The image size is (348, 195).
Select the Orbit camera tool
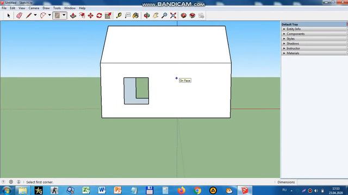147,16
